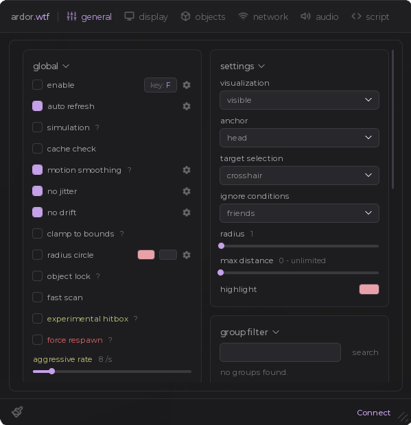The width and height of the screenshot is (411, 425).
Task: Switch to the general tab
Action: [89, 17]
